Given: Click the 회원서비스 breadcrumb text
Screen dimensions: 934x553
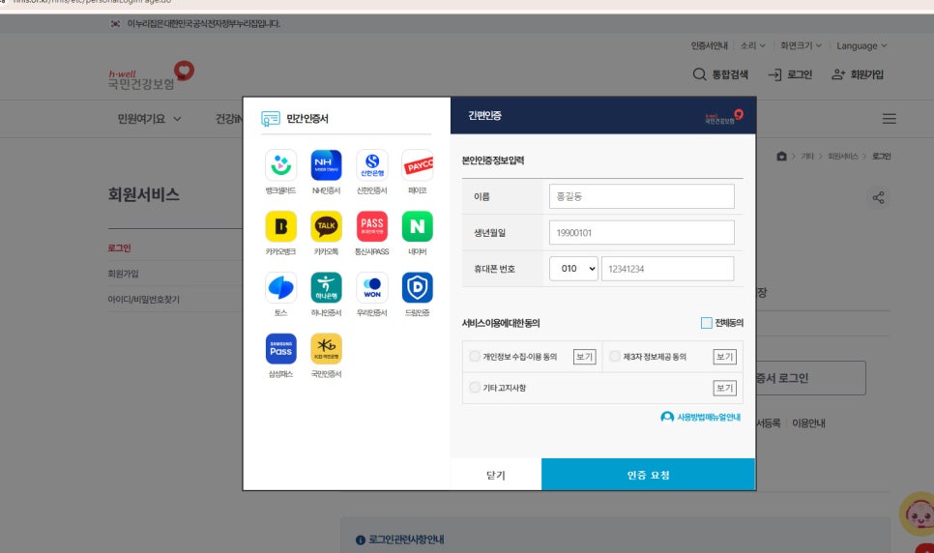Looking at the screenshot, I should (x=842, y=156).
